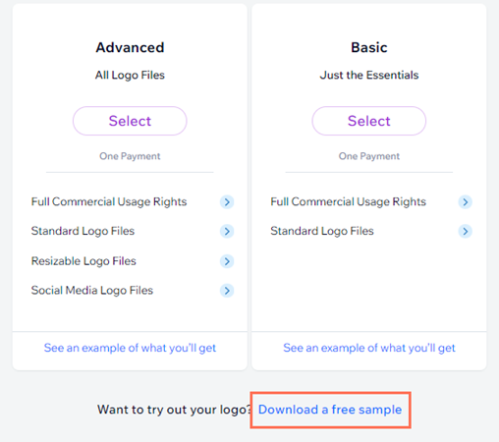Screen dimensions: 499x442
Task: Click the Advanced plan heading
Action: (130, 48)
